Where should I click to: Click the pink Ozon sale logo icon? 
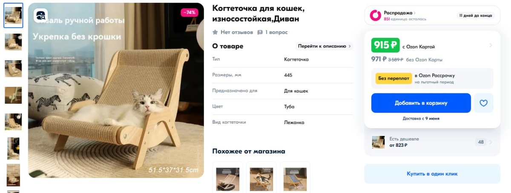(375, 15)
